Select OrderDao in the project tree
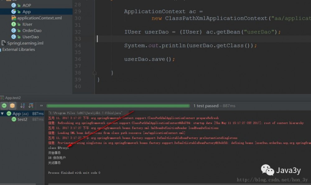This screenshot has height=185, width=311. click(32, 31)
